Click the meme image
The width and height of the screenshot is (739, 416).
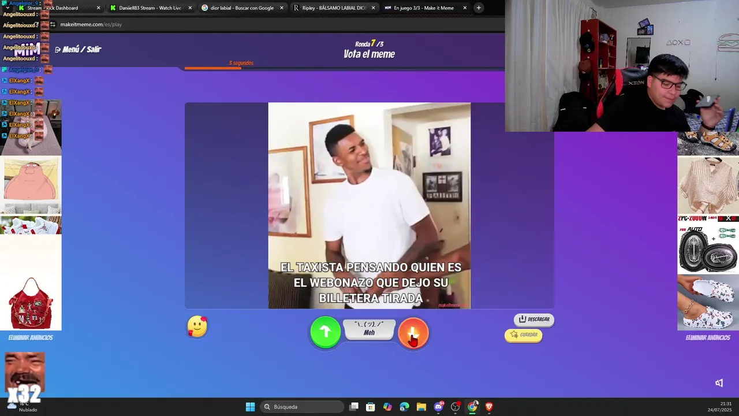coord(369,206)
